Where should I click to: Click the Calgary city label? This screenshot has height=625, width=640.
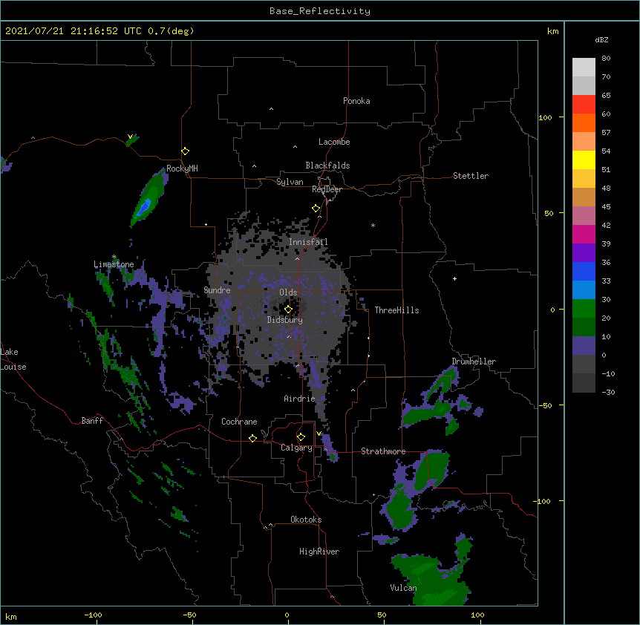[296, 448]
